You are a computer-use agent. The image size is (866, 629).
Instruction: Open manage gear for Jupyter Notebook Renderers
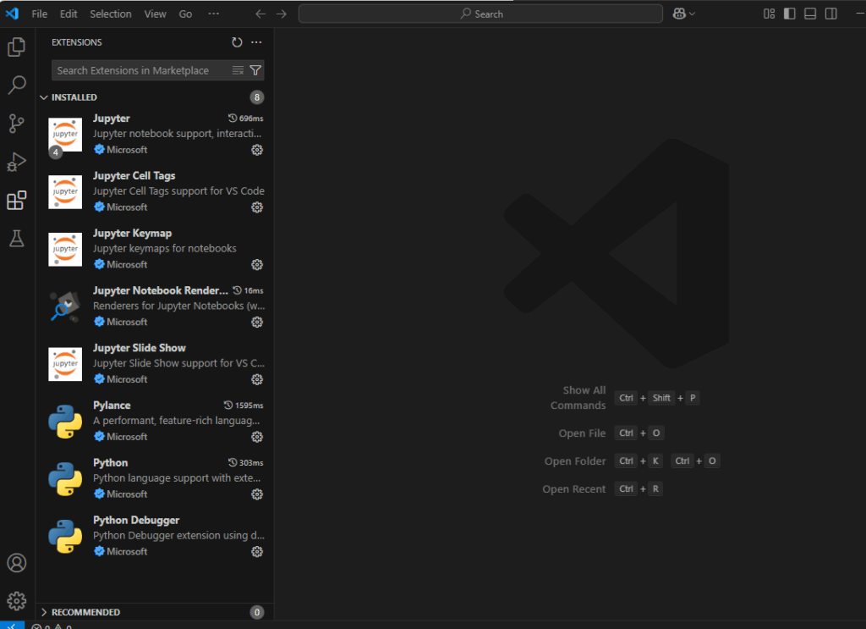pos(257,323)
